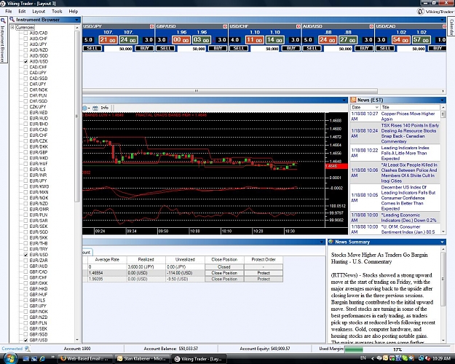Click the Viking Trader logo at top right
Image resolution: width=455 pixels, height=364 pixels.
tap(435, 12)
